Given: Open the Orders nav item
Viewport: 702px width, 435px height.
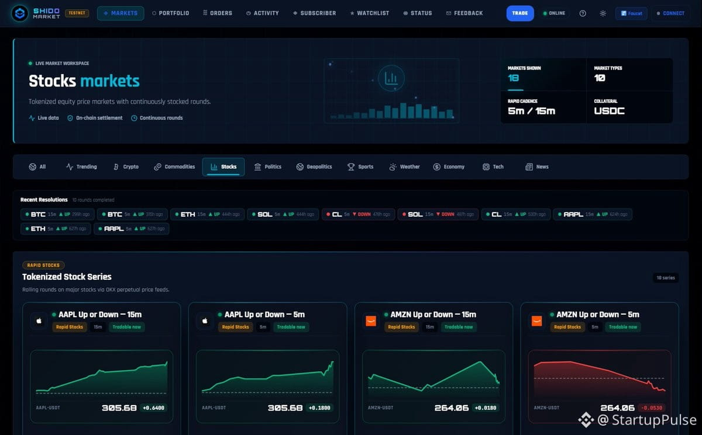Looking at the screenshot, I should coord(218,13).
